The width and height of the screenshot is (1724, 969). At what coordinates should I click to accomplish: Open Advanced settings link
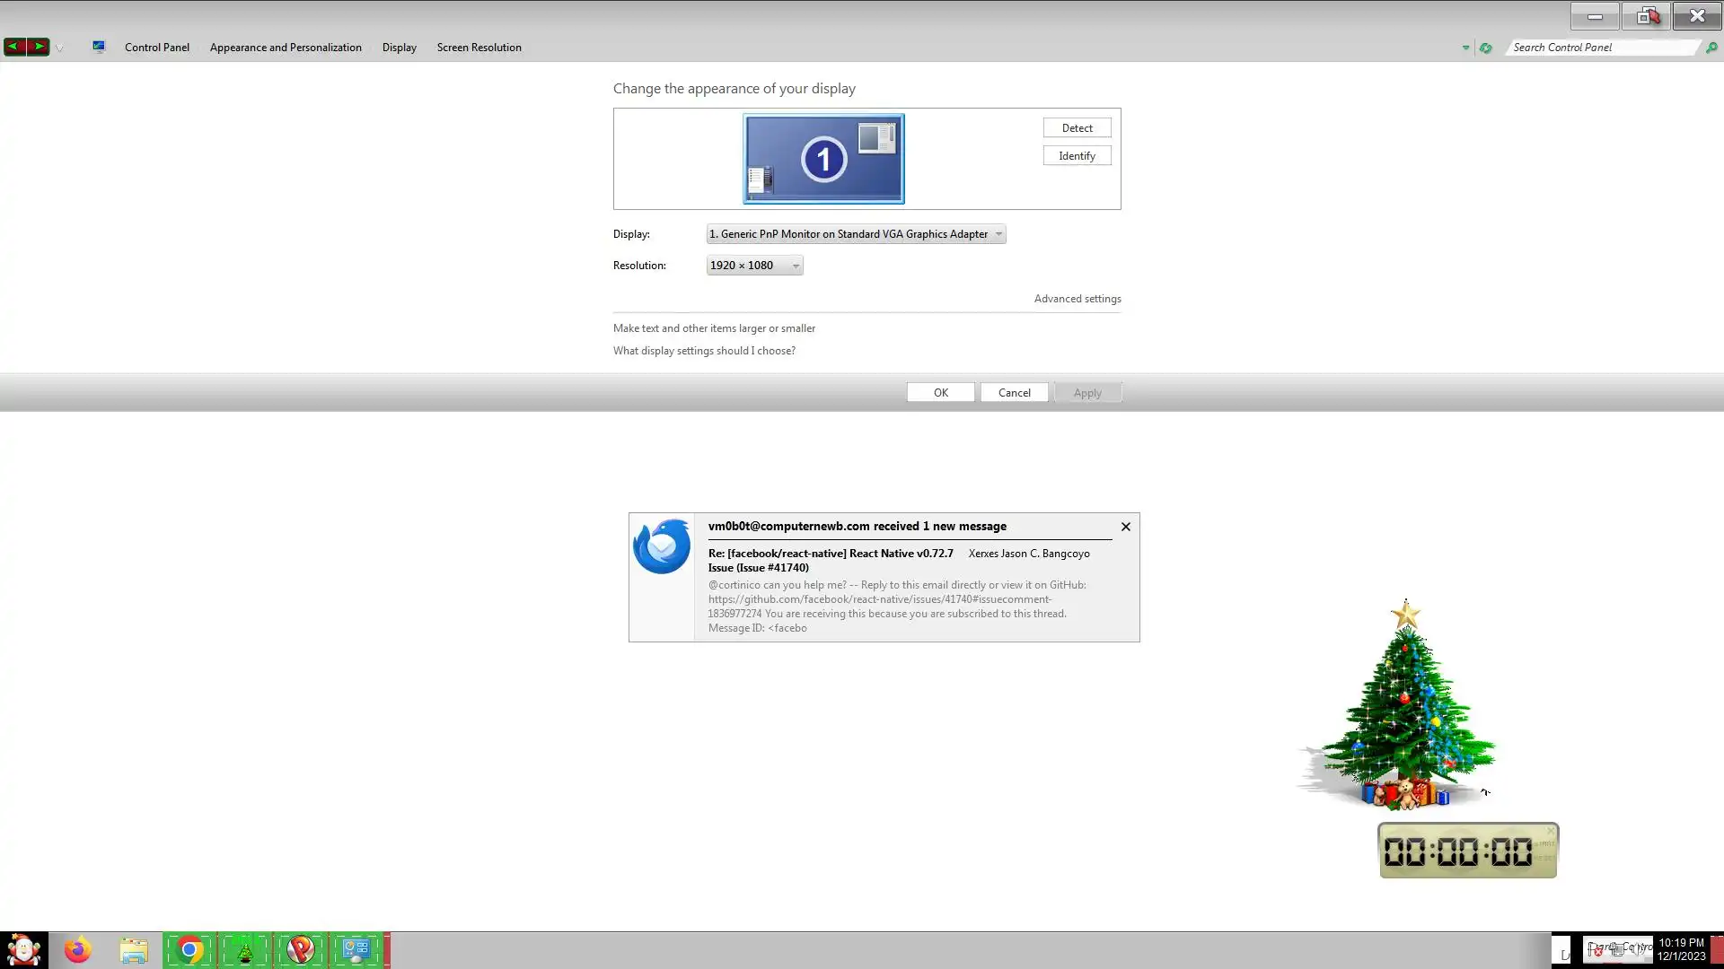pyautogui.click(x=1077, y=299)
